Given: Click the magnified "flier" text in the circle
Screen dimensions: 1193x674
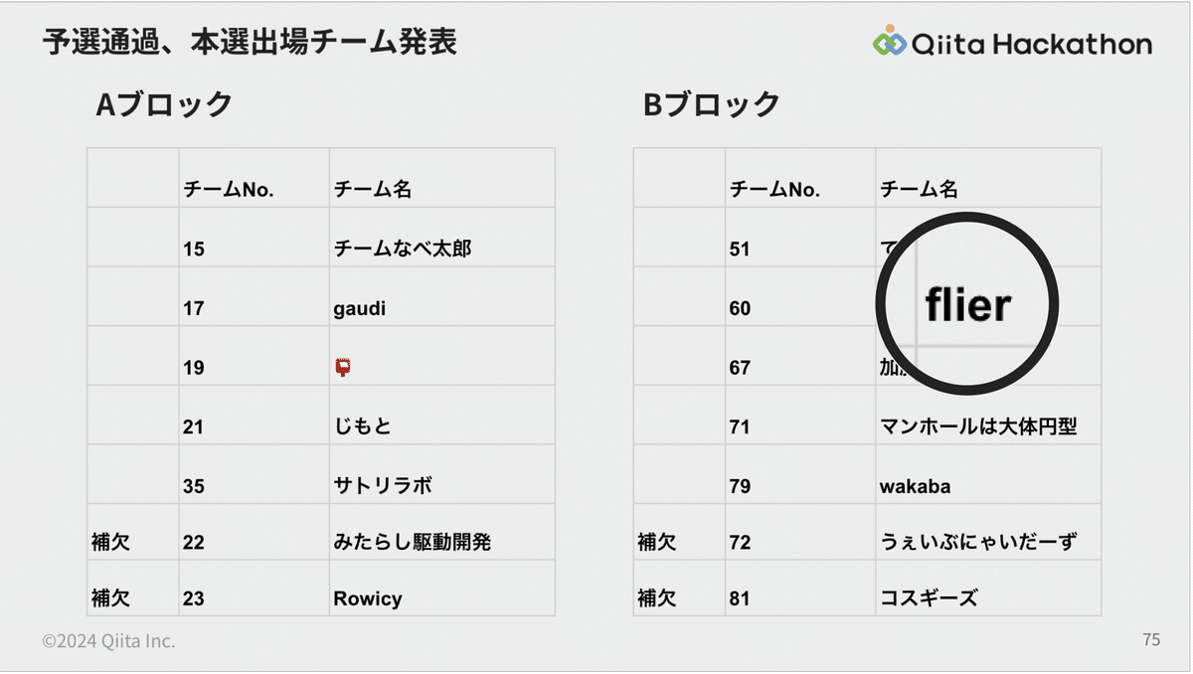Looking at the screenshot, I should tap(967, 305).
